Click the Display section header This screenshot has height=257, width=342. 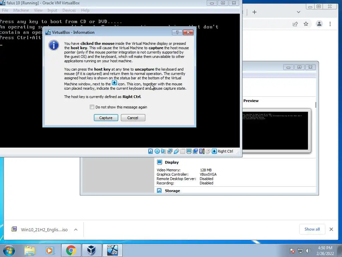[x=172, y=162]
